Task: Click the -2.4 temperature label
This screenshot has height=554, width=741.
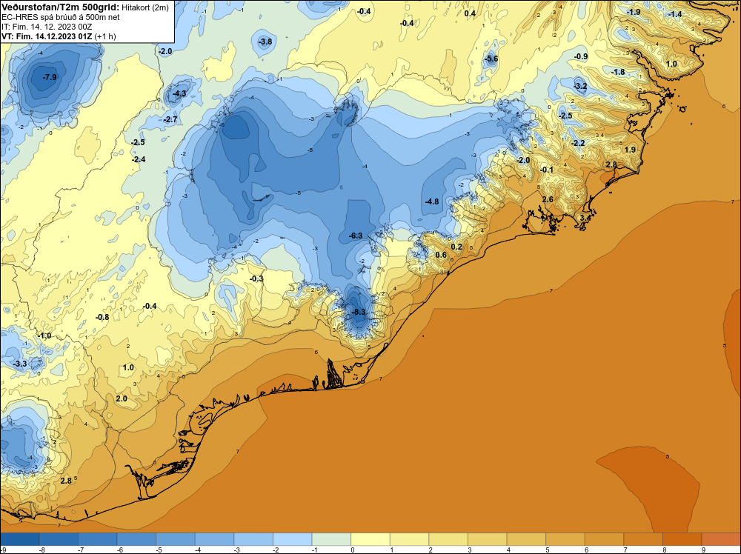Action: pos(139,160)
